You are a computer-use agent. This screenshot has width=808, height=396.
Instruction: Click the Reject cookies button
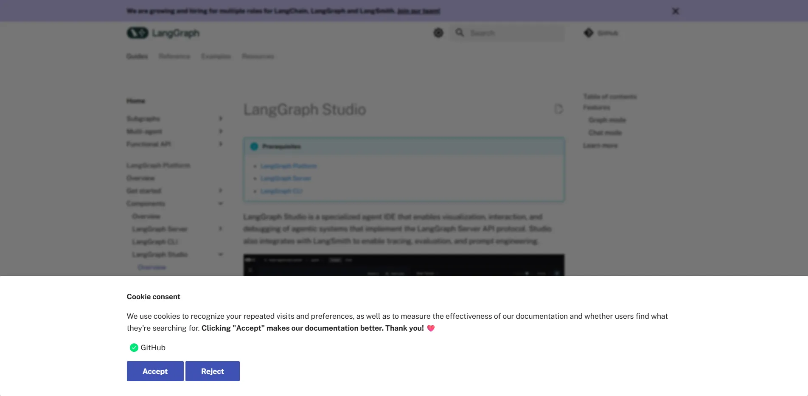tap(212, 371)
